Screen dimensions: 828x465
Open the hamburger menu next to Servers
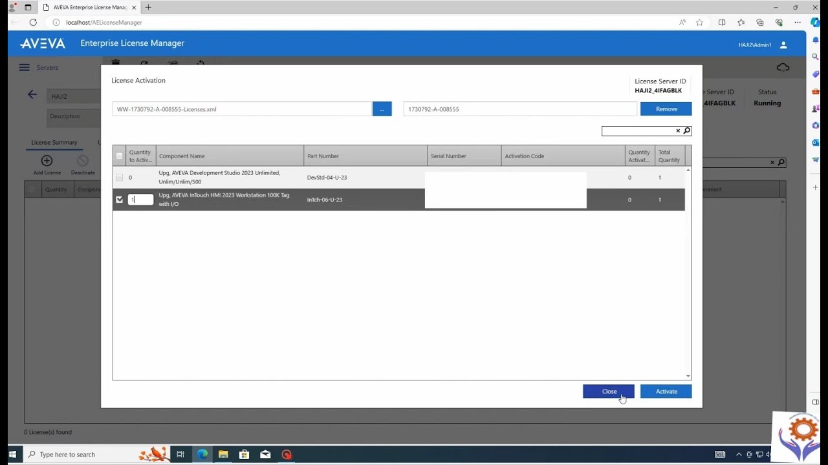(24, 67)
